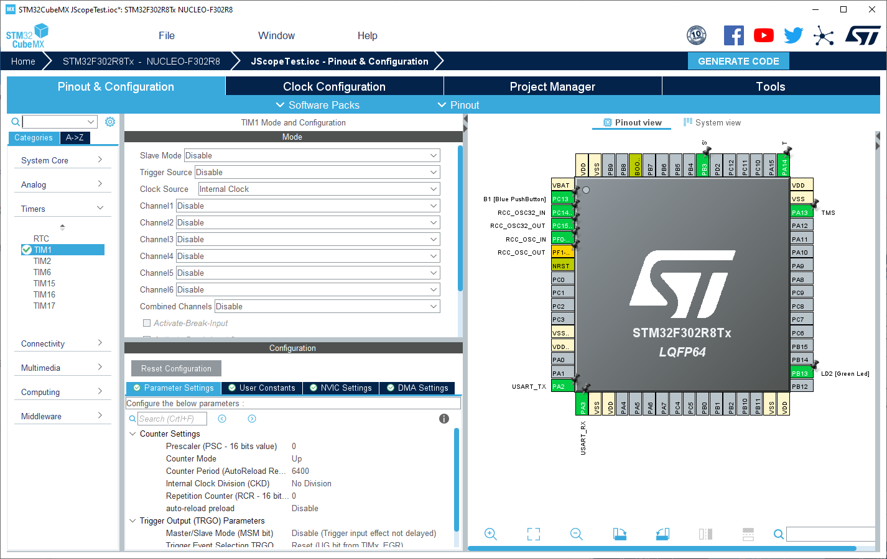
Task: Show parameter info with the i icon
Action: point(444,419)
